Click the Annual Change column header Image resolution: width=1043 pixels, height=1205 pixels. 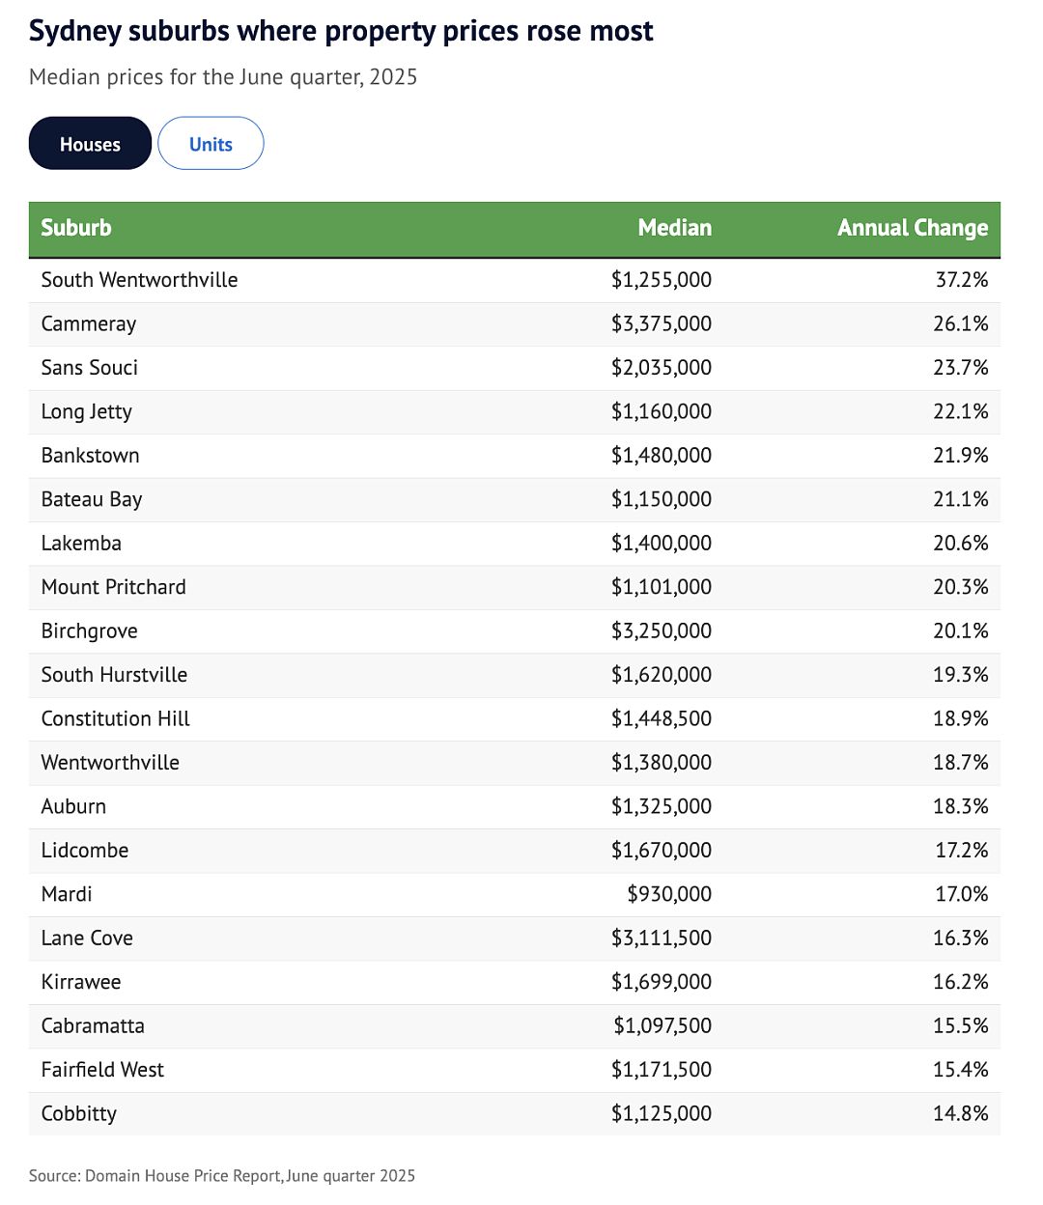coord(913,228)
